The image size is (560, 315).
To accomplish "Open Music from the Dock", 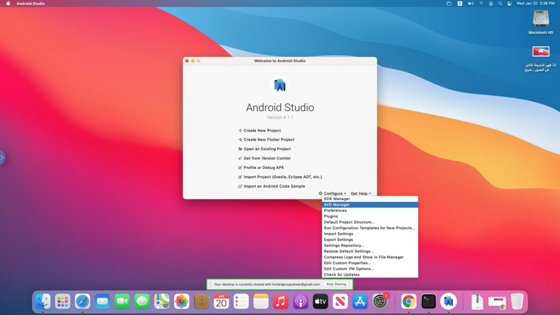I will point(281,301).
